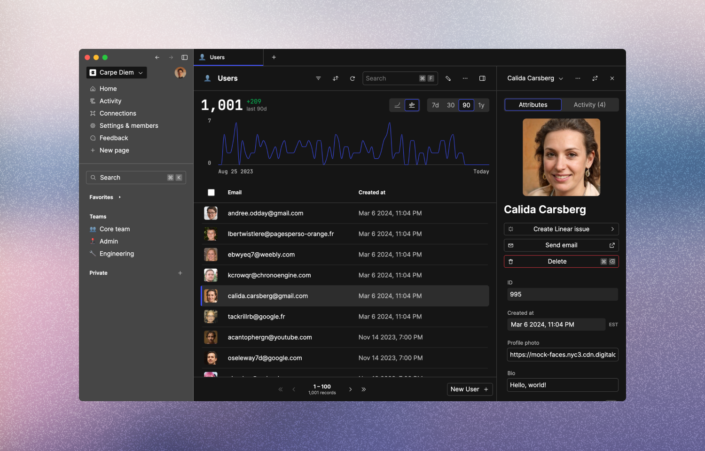Select the oseleway7d@google.com row
Image resolution: width=705 pixels, height=451 pixels.
click(345, 358)
